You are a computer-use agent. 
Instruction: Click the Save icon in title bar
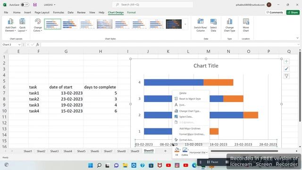(x=35, y=5)
